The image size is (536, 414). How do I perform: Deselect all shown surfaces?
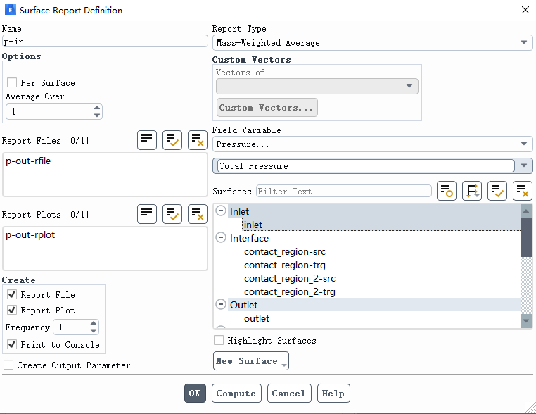tap(523, 191)
